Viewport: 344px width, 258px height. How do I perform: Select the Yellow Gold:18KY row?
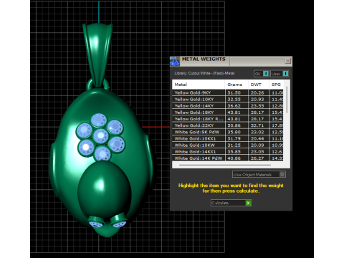point(228,113)
